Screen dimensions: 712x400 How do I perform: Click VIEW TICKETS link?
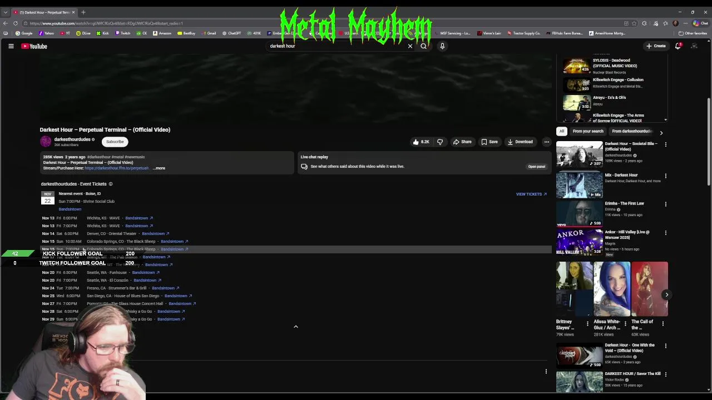(531, 194)
